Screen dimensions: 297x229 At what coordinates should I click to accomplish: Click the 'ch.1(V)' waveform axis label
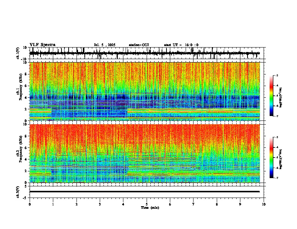pos(18,53)
